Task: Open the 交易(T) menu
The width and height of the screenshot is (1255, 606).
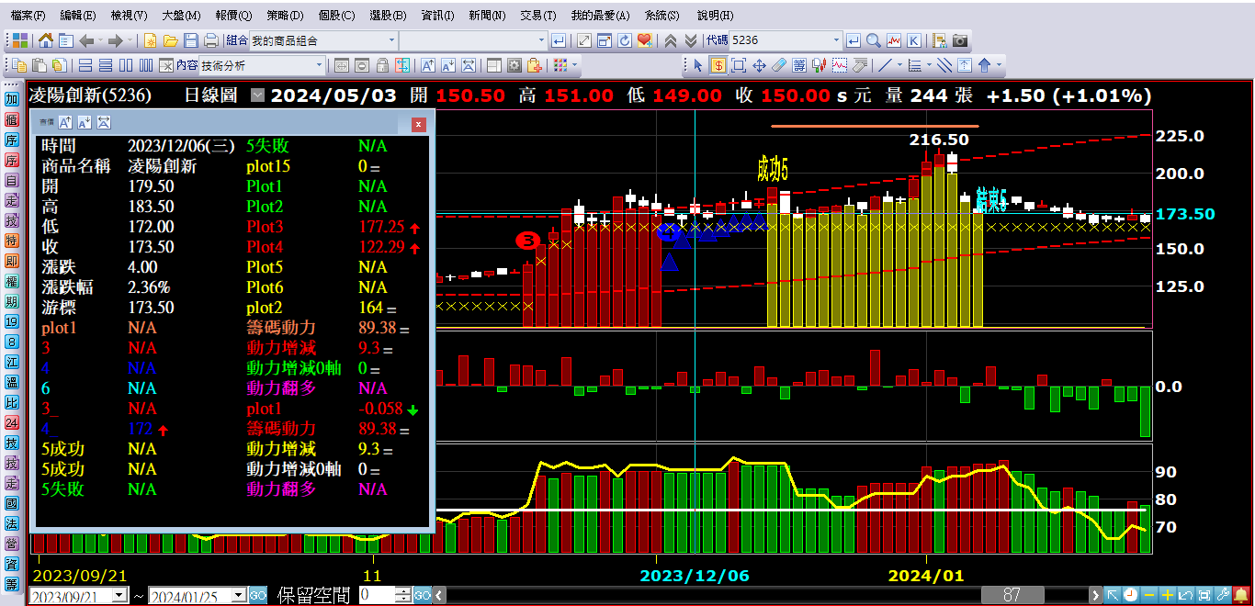Action: pos(537,16)
